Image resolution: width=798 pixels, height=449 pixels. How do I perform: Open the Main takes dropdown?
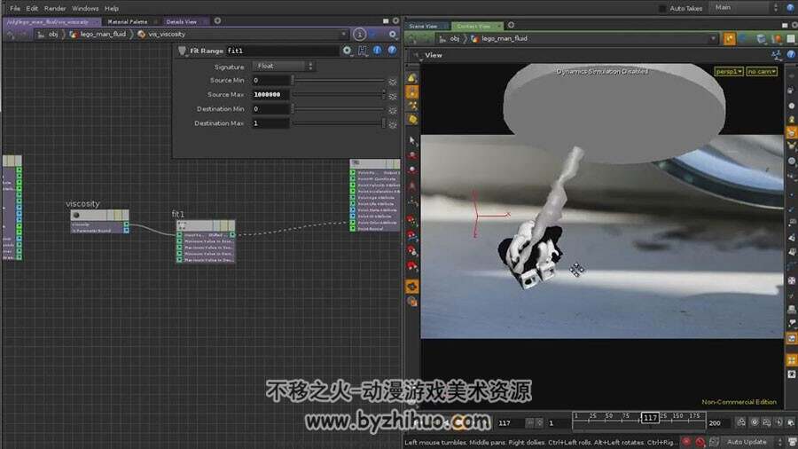pos(746,8)
